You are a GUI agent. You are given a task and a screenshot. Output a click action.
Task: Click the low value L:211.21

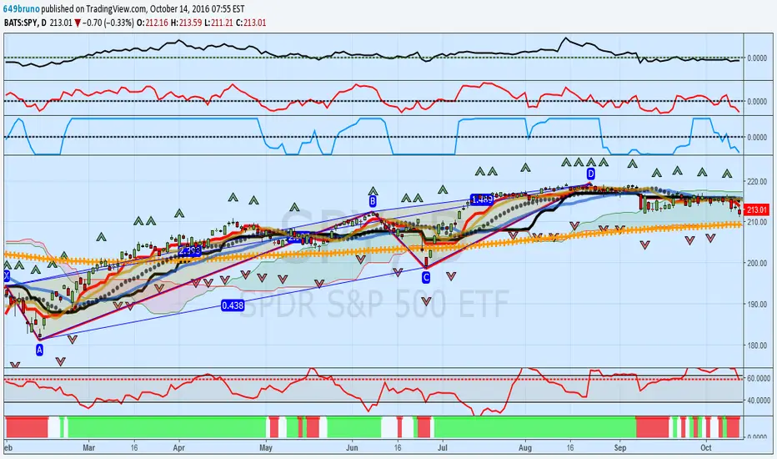(x=218, y=23)
